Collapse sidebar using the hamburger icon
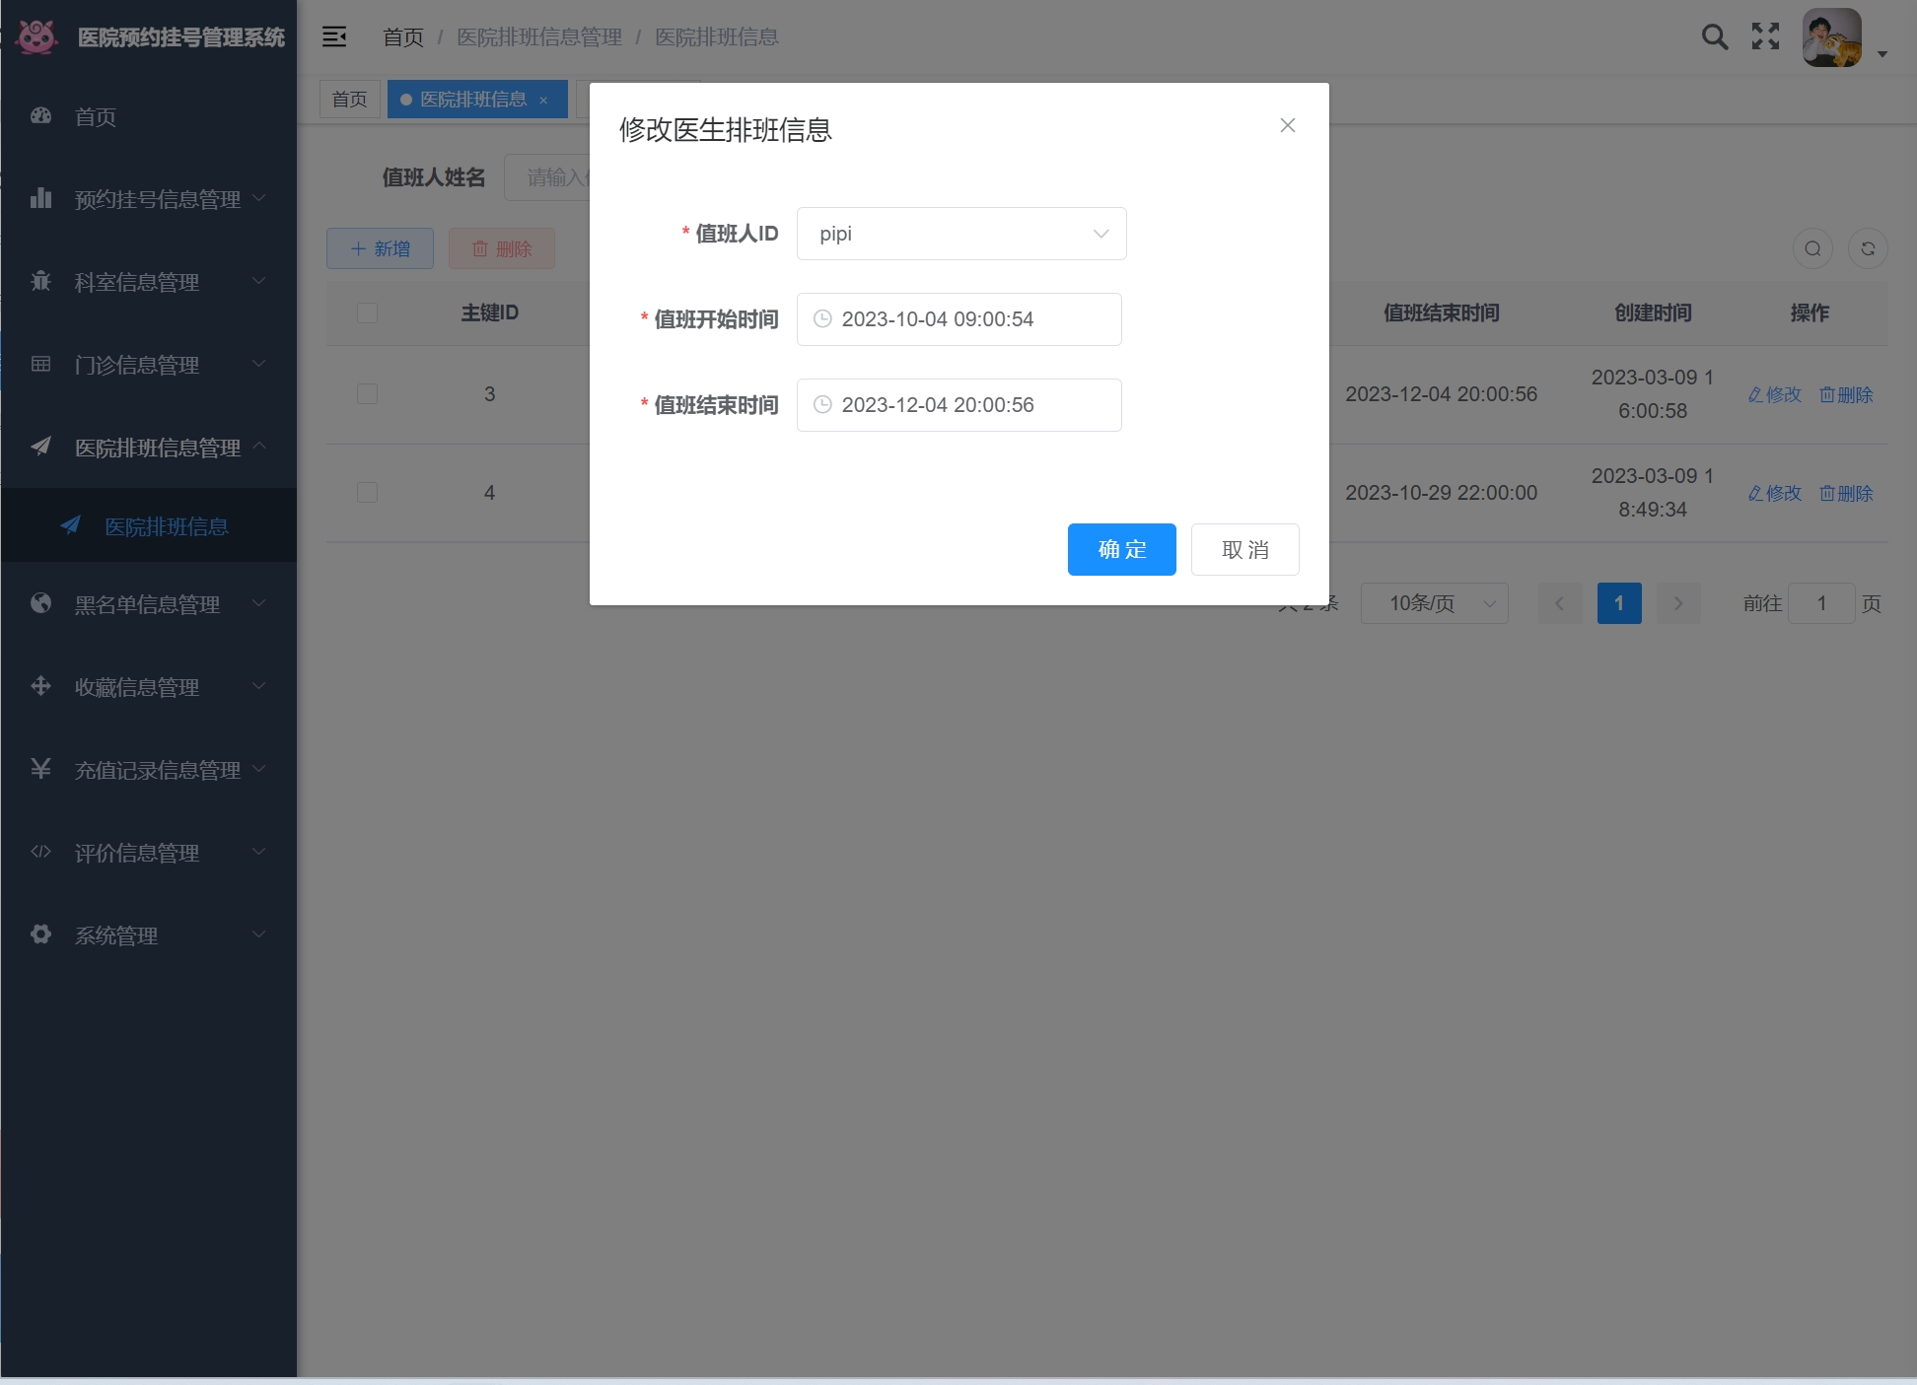The width and height of the screenshot is (1917, 1385). point(334,37)
